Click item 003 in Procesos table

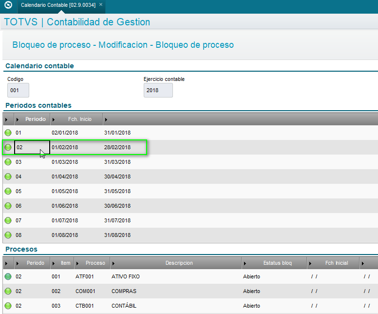point(56,306)
